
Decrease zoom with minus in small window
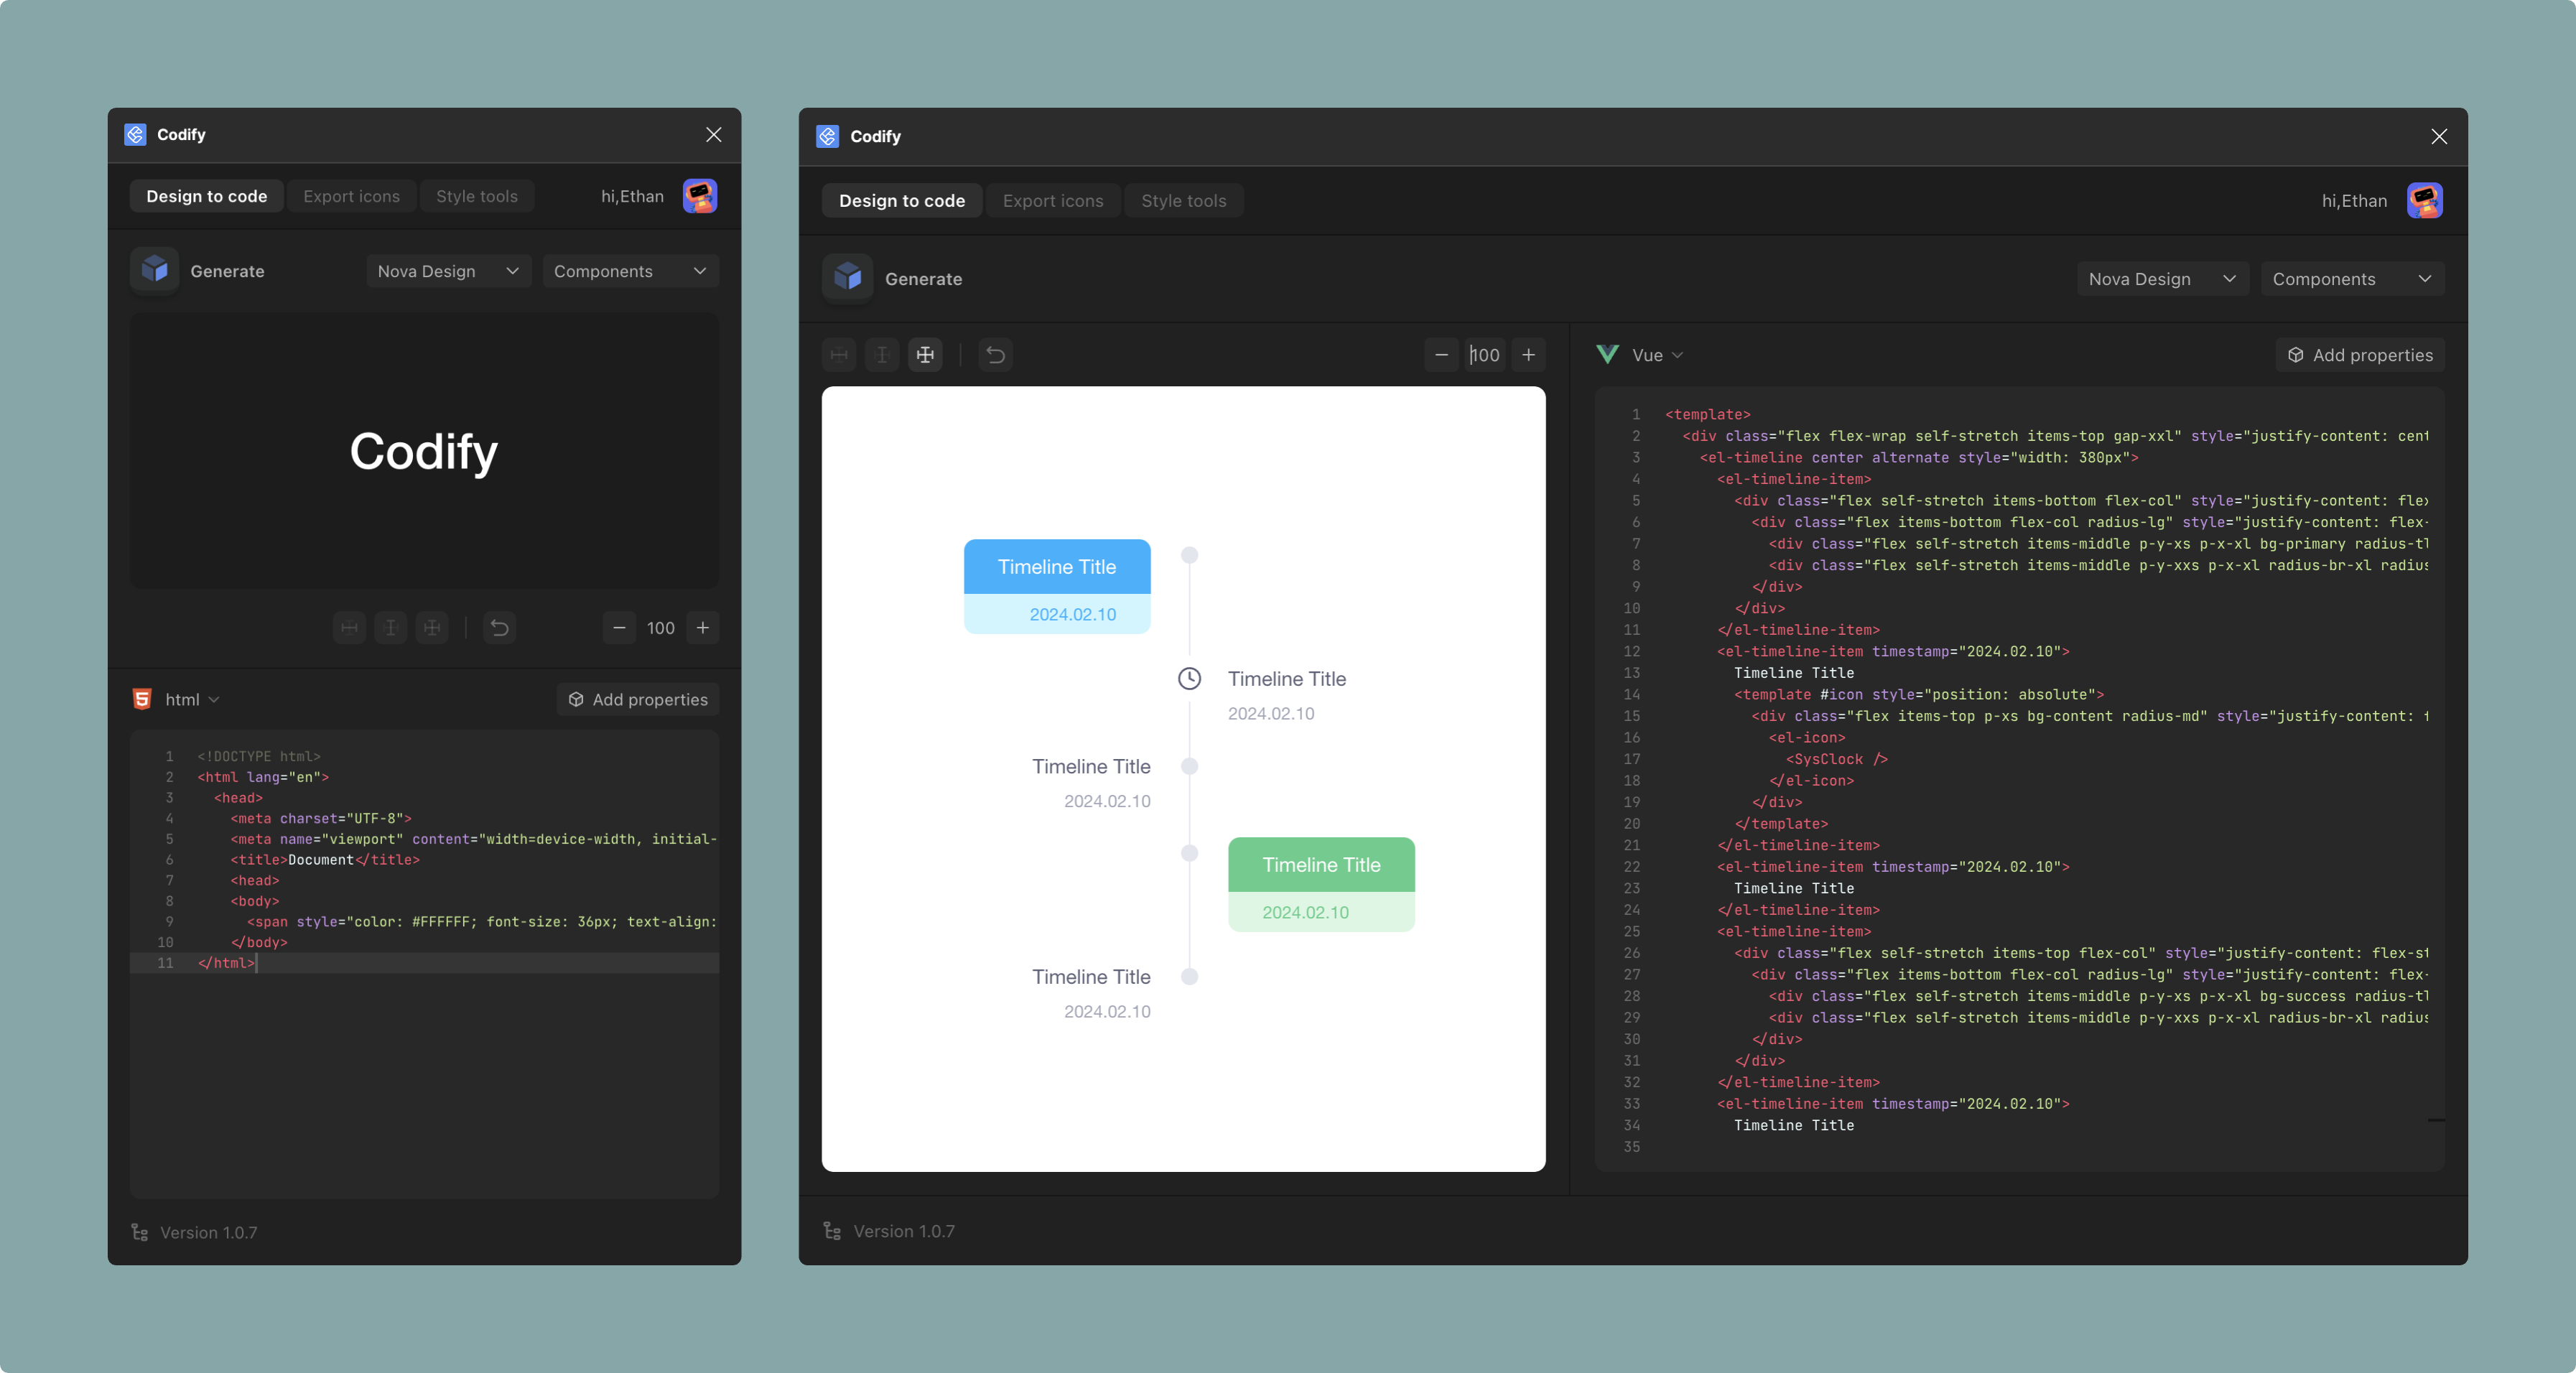619,628
